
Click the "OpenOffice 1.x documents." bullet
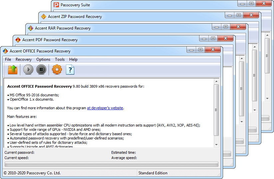[31, 99]
